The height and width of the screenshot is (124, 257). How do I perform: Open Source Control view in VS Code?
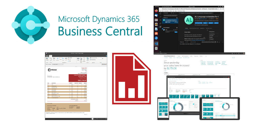coord(160,20)
